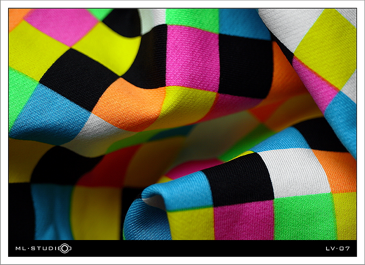
Task: Click the circular ML·STUDIO logo emblem
Action: click(65, 248)
